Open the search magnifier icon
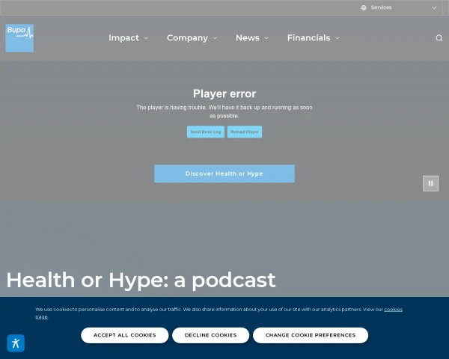449x359 pixels. pyautogui.click(x=439, y=38)
